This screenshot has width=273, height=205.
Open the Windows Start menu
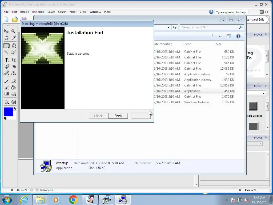[x=7, y=200]
